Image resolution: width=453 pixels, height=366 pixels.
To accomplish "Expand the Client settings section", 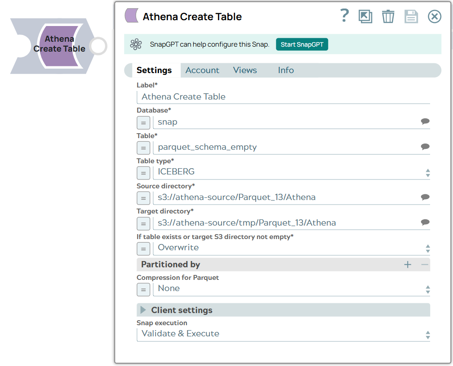I will click(143, 310).
